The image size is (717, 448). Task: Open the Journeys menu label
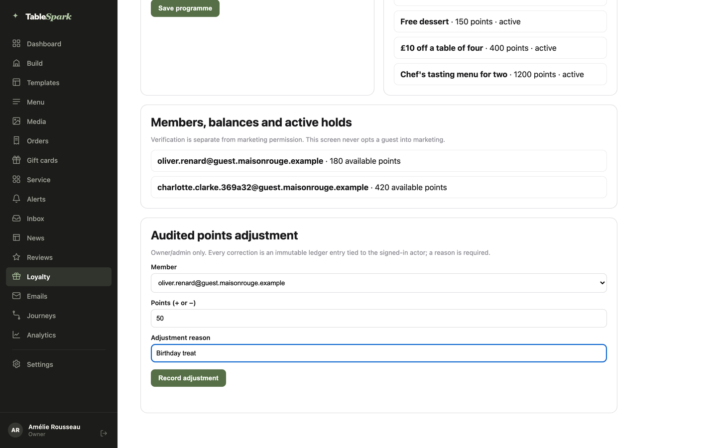(x=41, y=316)
